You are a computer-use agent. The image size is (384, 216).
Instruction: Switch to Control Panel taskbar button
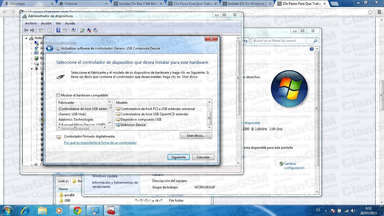[x=95, y=210]
